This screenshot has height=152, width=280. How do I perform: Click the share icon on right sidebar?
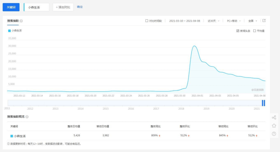tap(274, 118)
